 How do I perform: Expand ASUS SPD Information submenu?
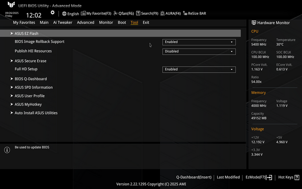[x=34, y=87]
